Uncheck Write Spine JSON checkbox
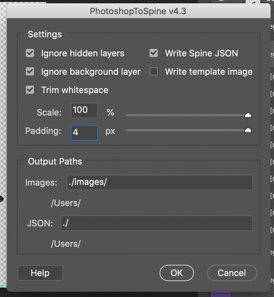The image size is (274, 297). pos(153,53)
